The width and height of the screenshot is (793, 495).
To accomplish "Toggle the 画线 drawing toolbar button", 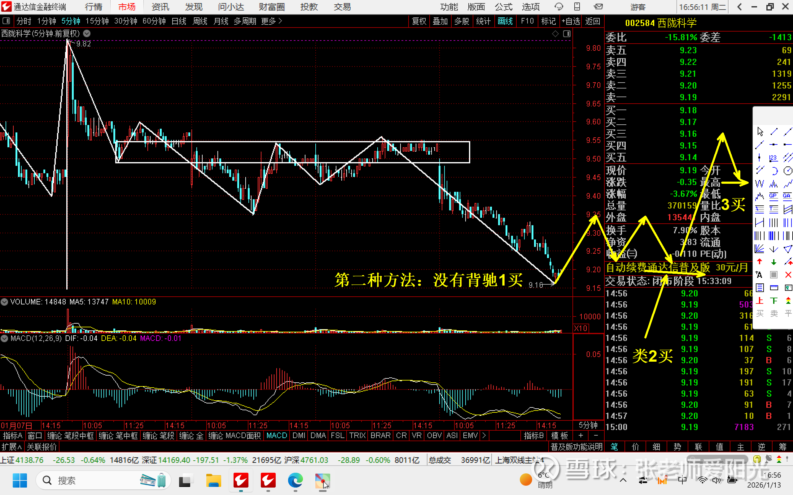I will [x=505, y=21].
